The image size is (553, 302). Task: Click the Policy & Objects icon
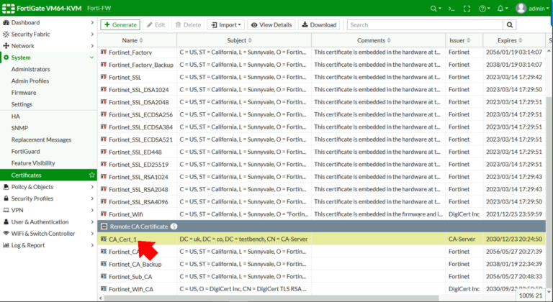coord(6,187)
